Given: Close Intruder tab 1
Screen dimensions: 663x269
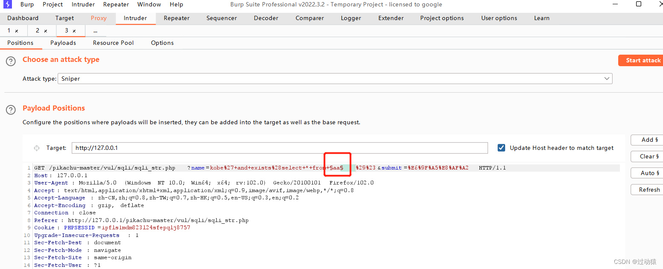Looking at the screenshot, I should pos(17,31).
